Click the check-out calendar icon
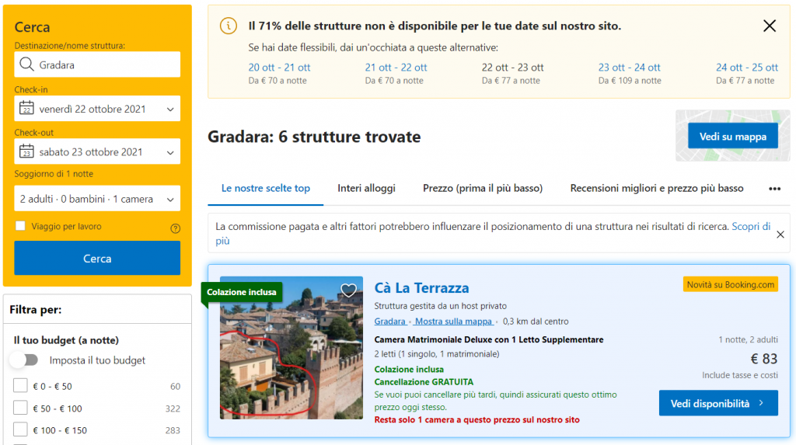Viewport: 796px width, 445px height. coord(26,151)
